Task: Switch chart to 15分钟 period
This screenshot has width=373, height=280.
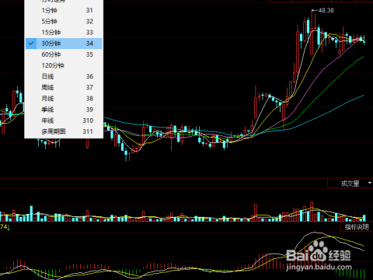Action: point(64,33)
